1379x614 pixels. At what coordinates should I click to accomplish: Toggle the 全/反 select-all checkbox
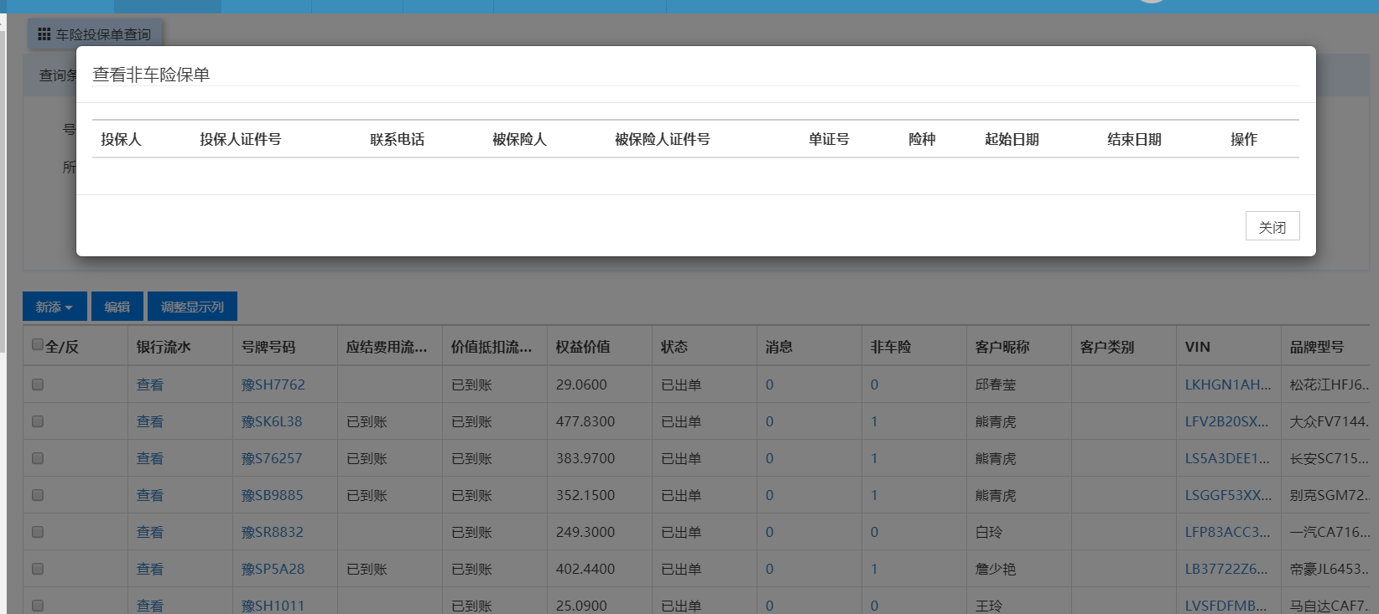[x=38, y=344]
